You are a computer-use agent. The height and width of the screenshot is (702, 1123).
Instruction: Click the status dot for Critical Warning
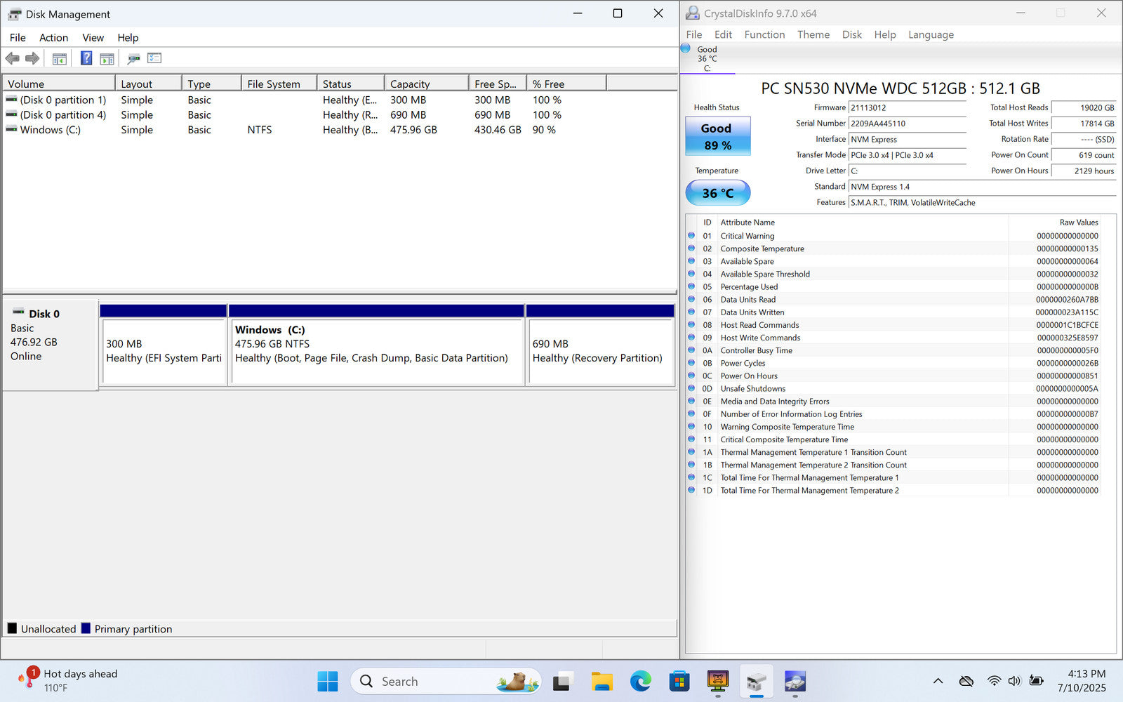click(691, 236)
